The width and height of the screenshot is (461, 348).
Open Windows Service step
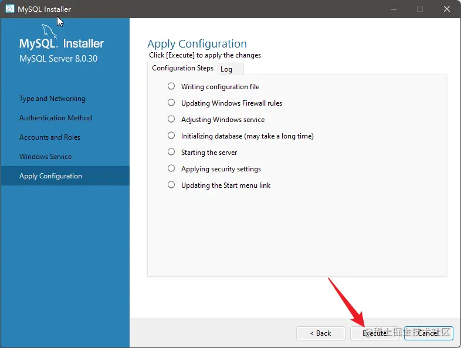46,157
